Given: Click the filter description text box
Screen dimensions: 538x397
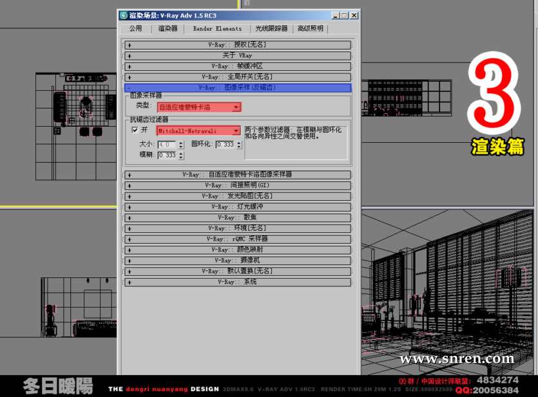Looking at the screenshot, I should click(x=296, y=142).
